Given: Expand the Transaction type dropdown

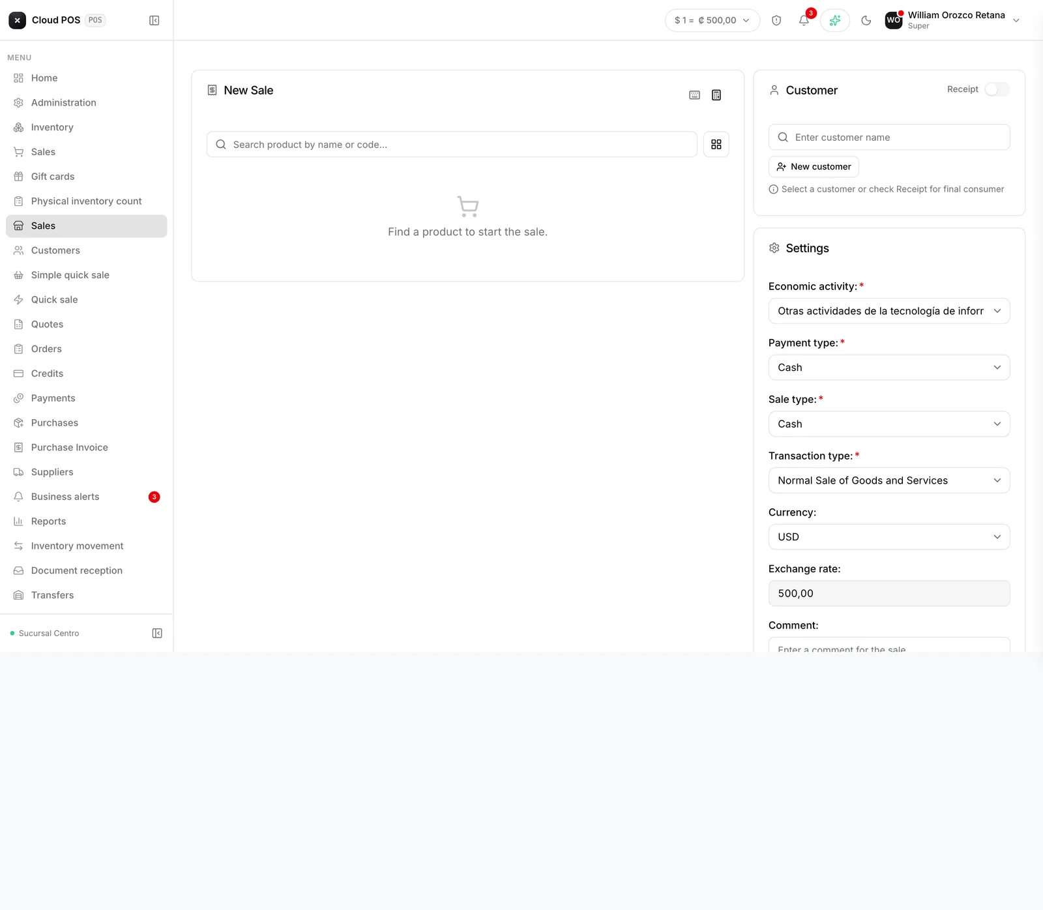Looking at the screenshot, I should coord(889,480).
